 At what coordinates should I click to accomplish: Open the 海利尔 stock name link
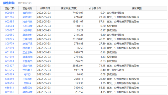tap(27, 75)
